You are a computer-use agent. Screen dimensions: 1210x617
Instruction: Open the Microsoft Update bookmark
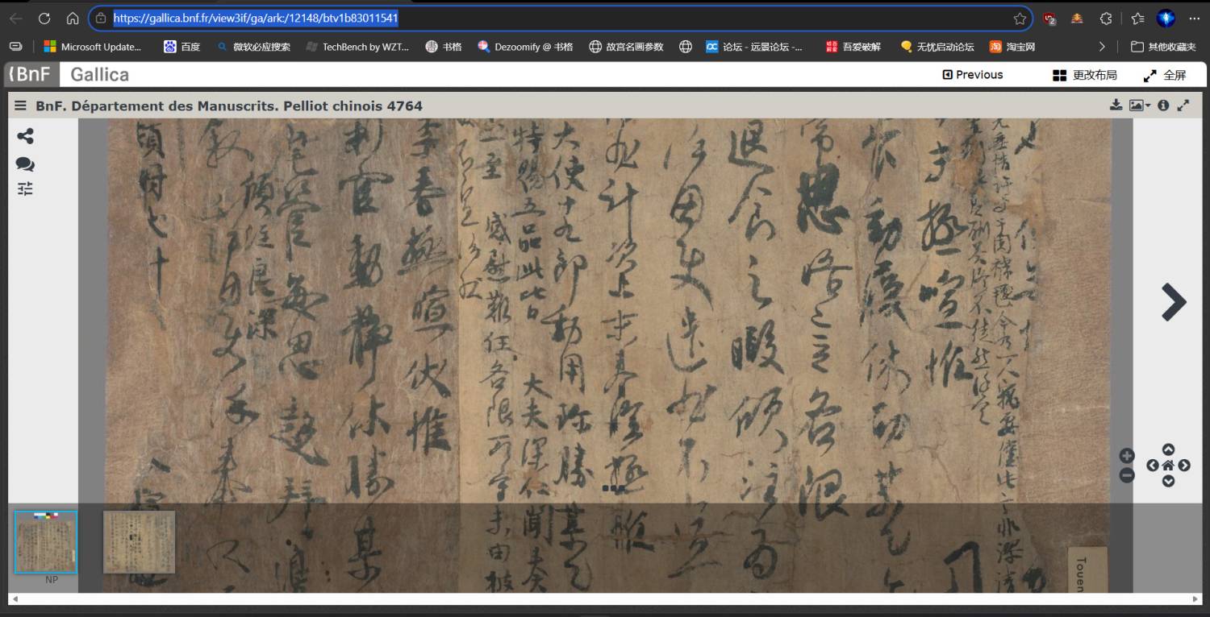pos(92,47)
